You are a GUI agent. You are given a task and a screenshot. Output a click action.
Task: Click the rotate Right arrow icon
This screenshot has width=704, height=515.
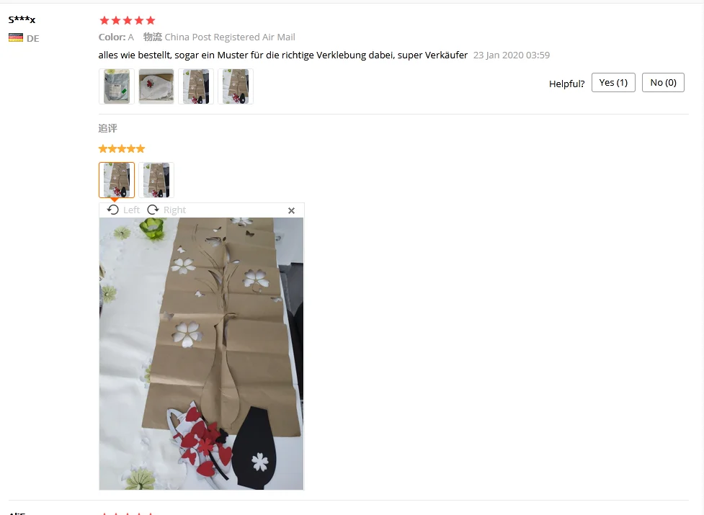click(153, 210)
